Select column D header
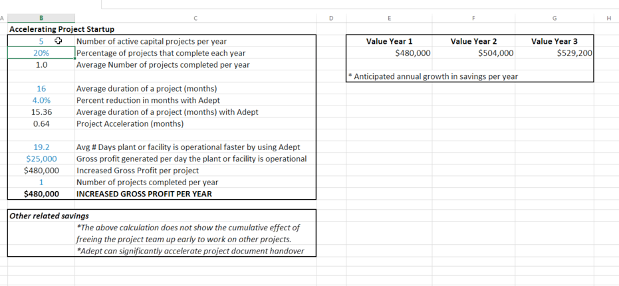This screenshot has height=286, width=619. coord(331,18)
